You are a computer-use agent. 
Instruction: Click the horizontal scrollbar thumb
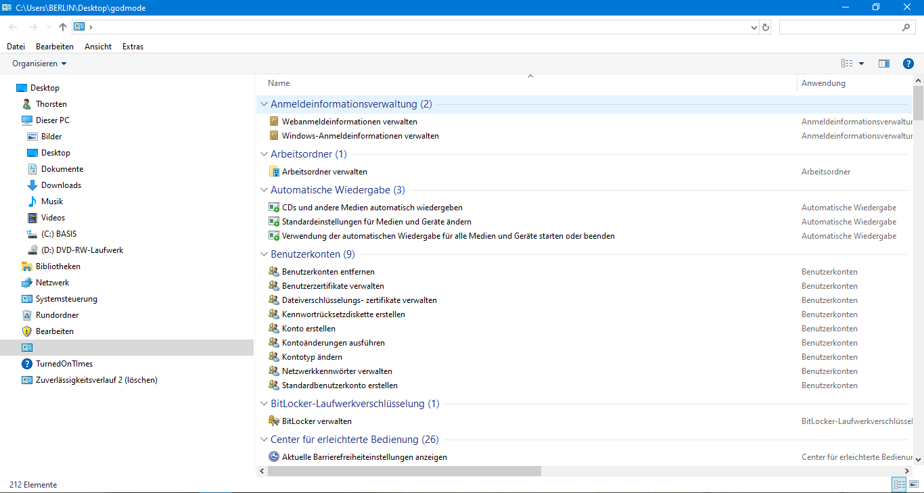click(405, 471)
